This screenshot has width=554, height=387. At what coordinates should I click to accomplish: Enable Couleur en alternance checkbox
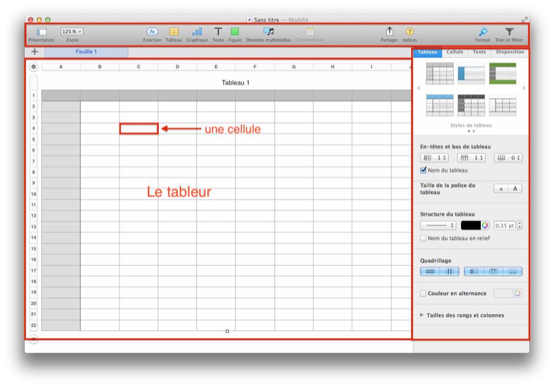click(x=424, y=293)
